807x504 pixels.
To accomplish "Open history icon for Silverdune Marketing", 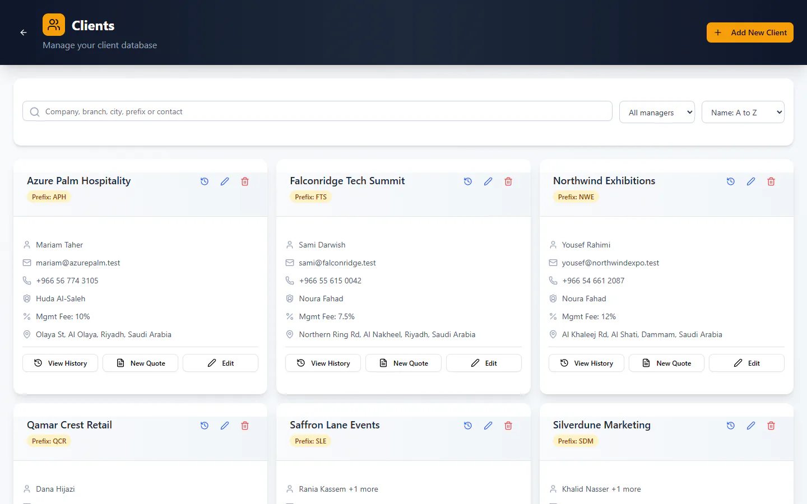I will tap(731, 426).
